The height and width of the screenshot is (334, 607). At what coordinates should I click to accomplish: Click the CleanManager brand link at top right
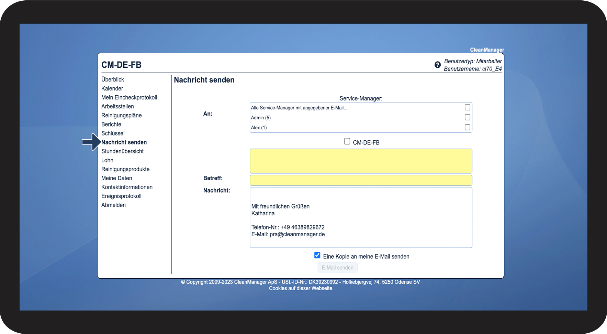(487, 50)
